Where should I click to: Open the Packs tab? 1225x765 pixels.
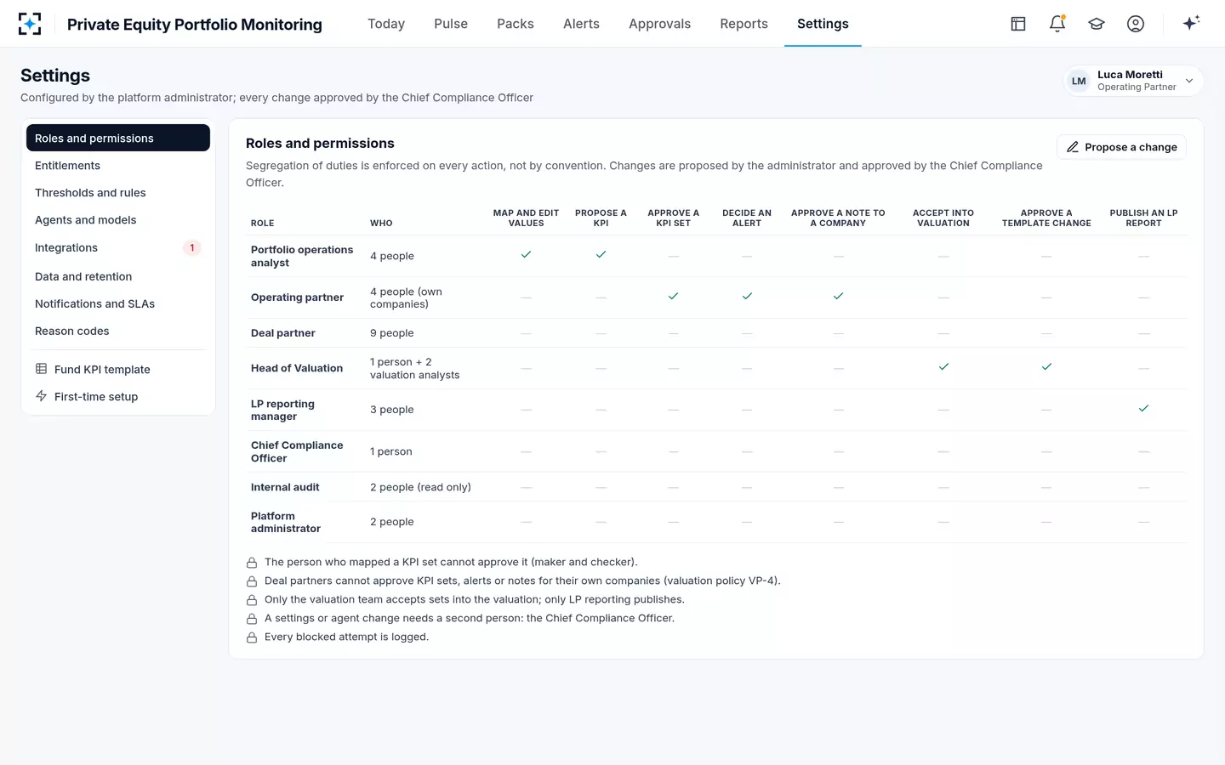coord(516,24)
